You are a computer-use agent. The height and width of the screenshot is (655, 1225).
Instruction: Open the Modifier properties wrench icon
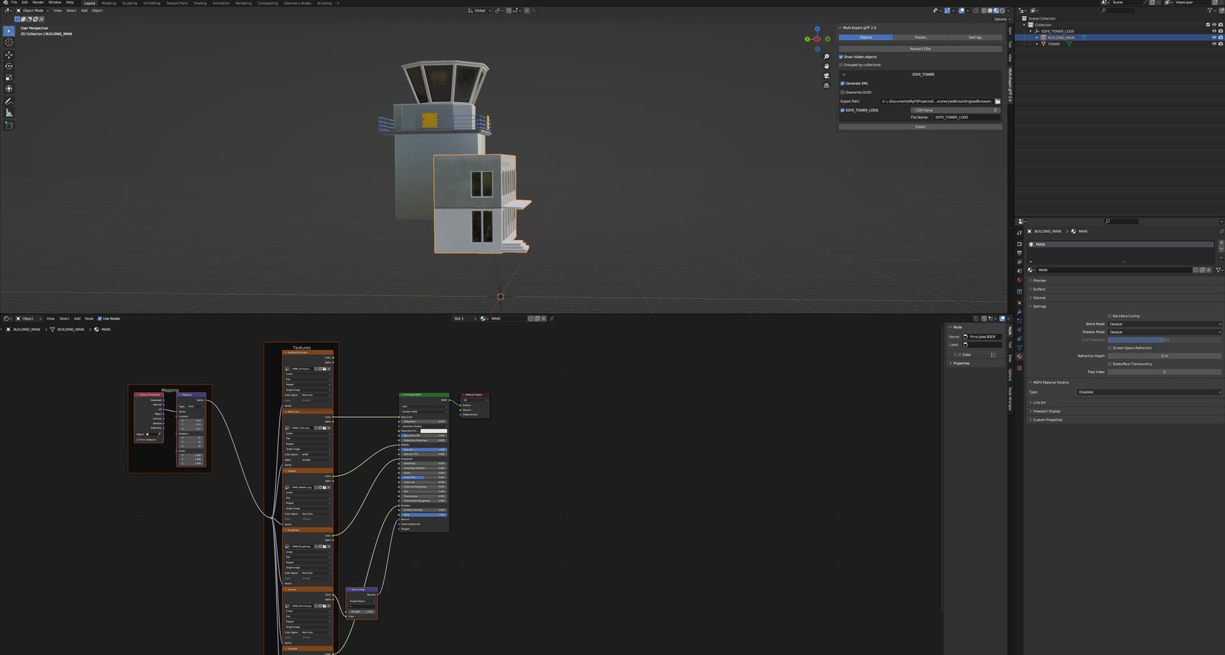click(1019, 312)
